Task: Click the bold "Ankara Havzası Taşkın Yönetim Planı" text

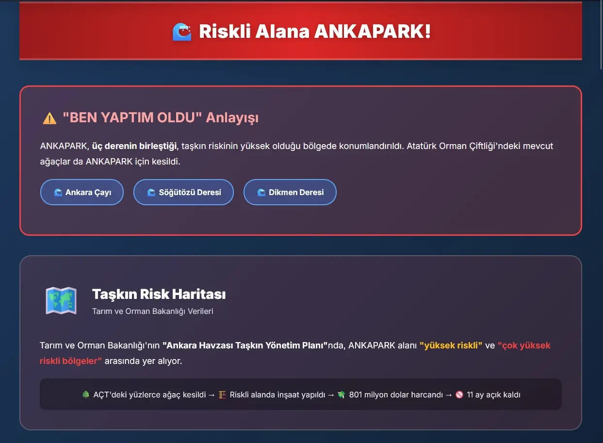Action: coord(245,346)
